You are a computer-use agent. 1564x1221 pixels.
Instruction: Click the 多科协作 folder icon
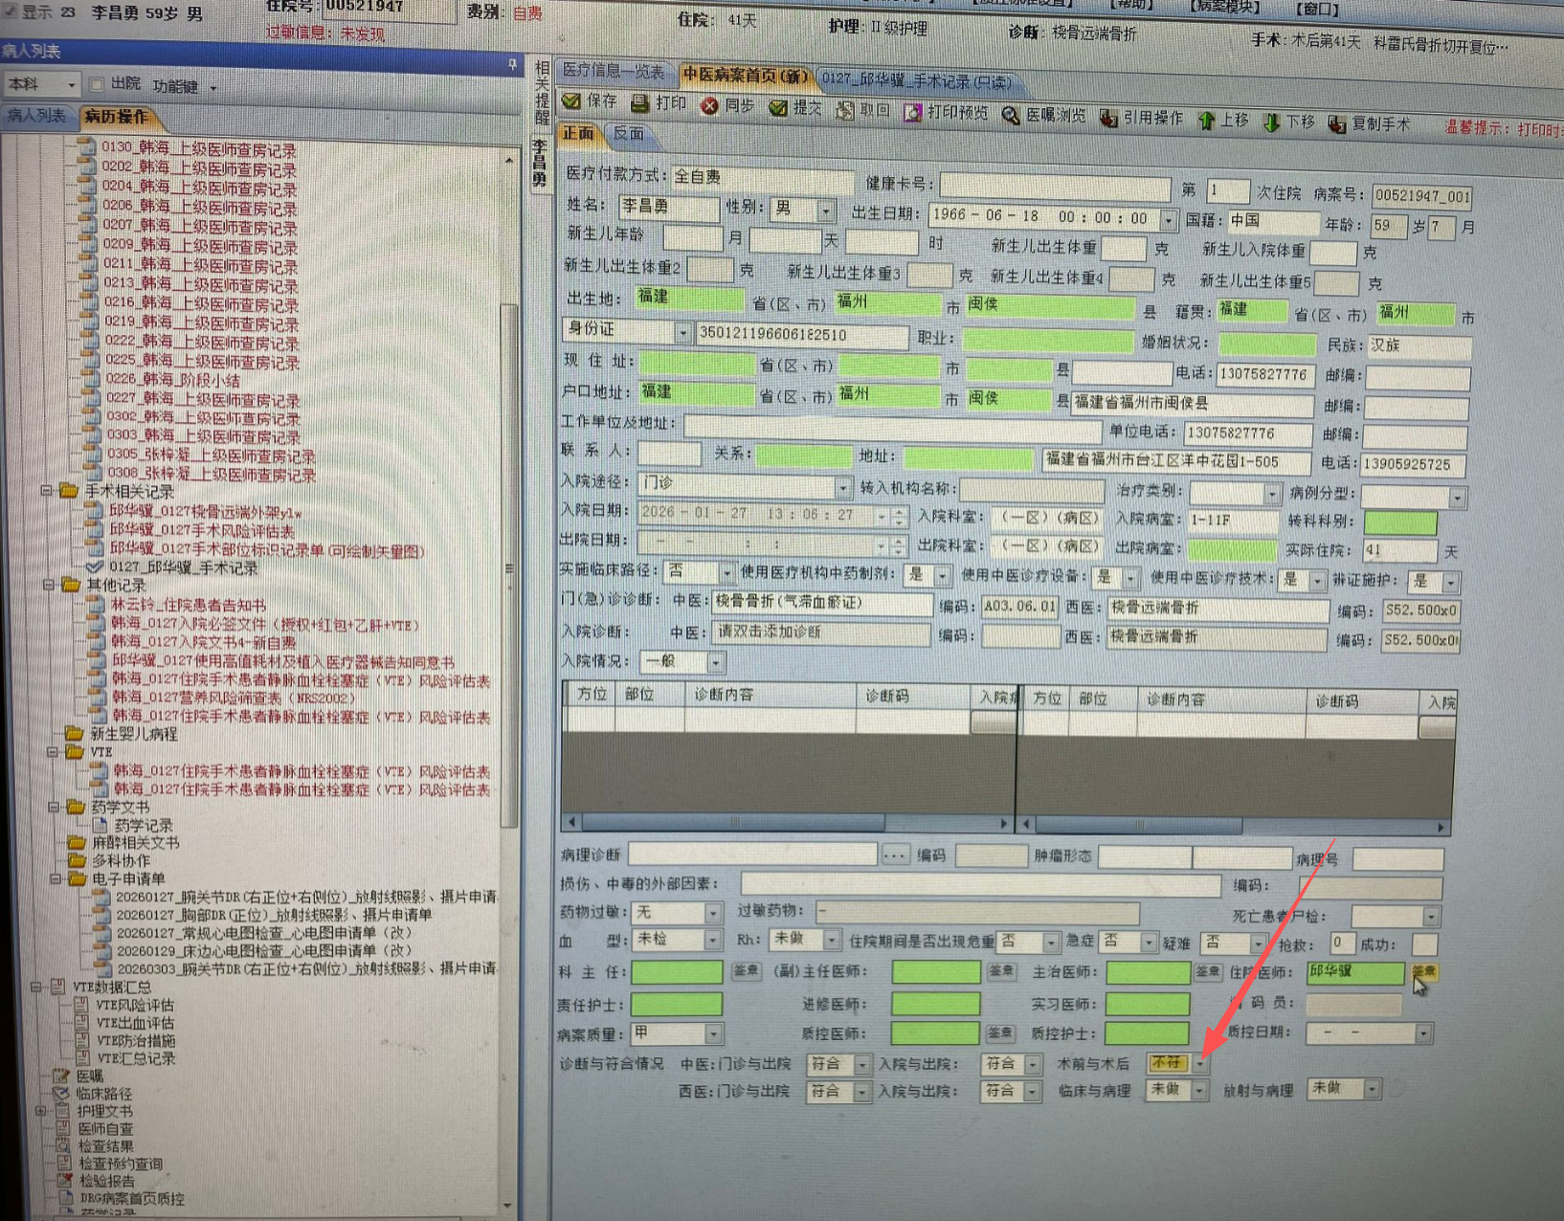[77, 861]
